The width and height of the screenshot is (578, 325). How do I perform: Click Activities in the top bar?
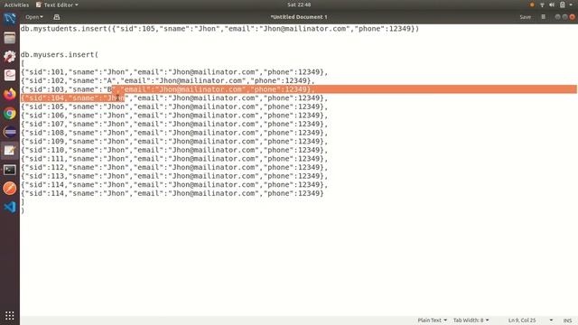16,5
